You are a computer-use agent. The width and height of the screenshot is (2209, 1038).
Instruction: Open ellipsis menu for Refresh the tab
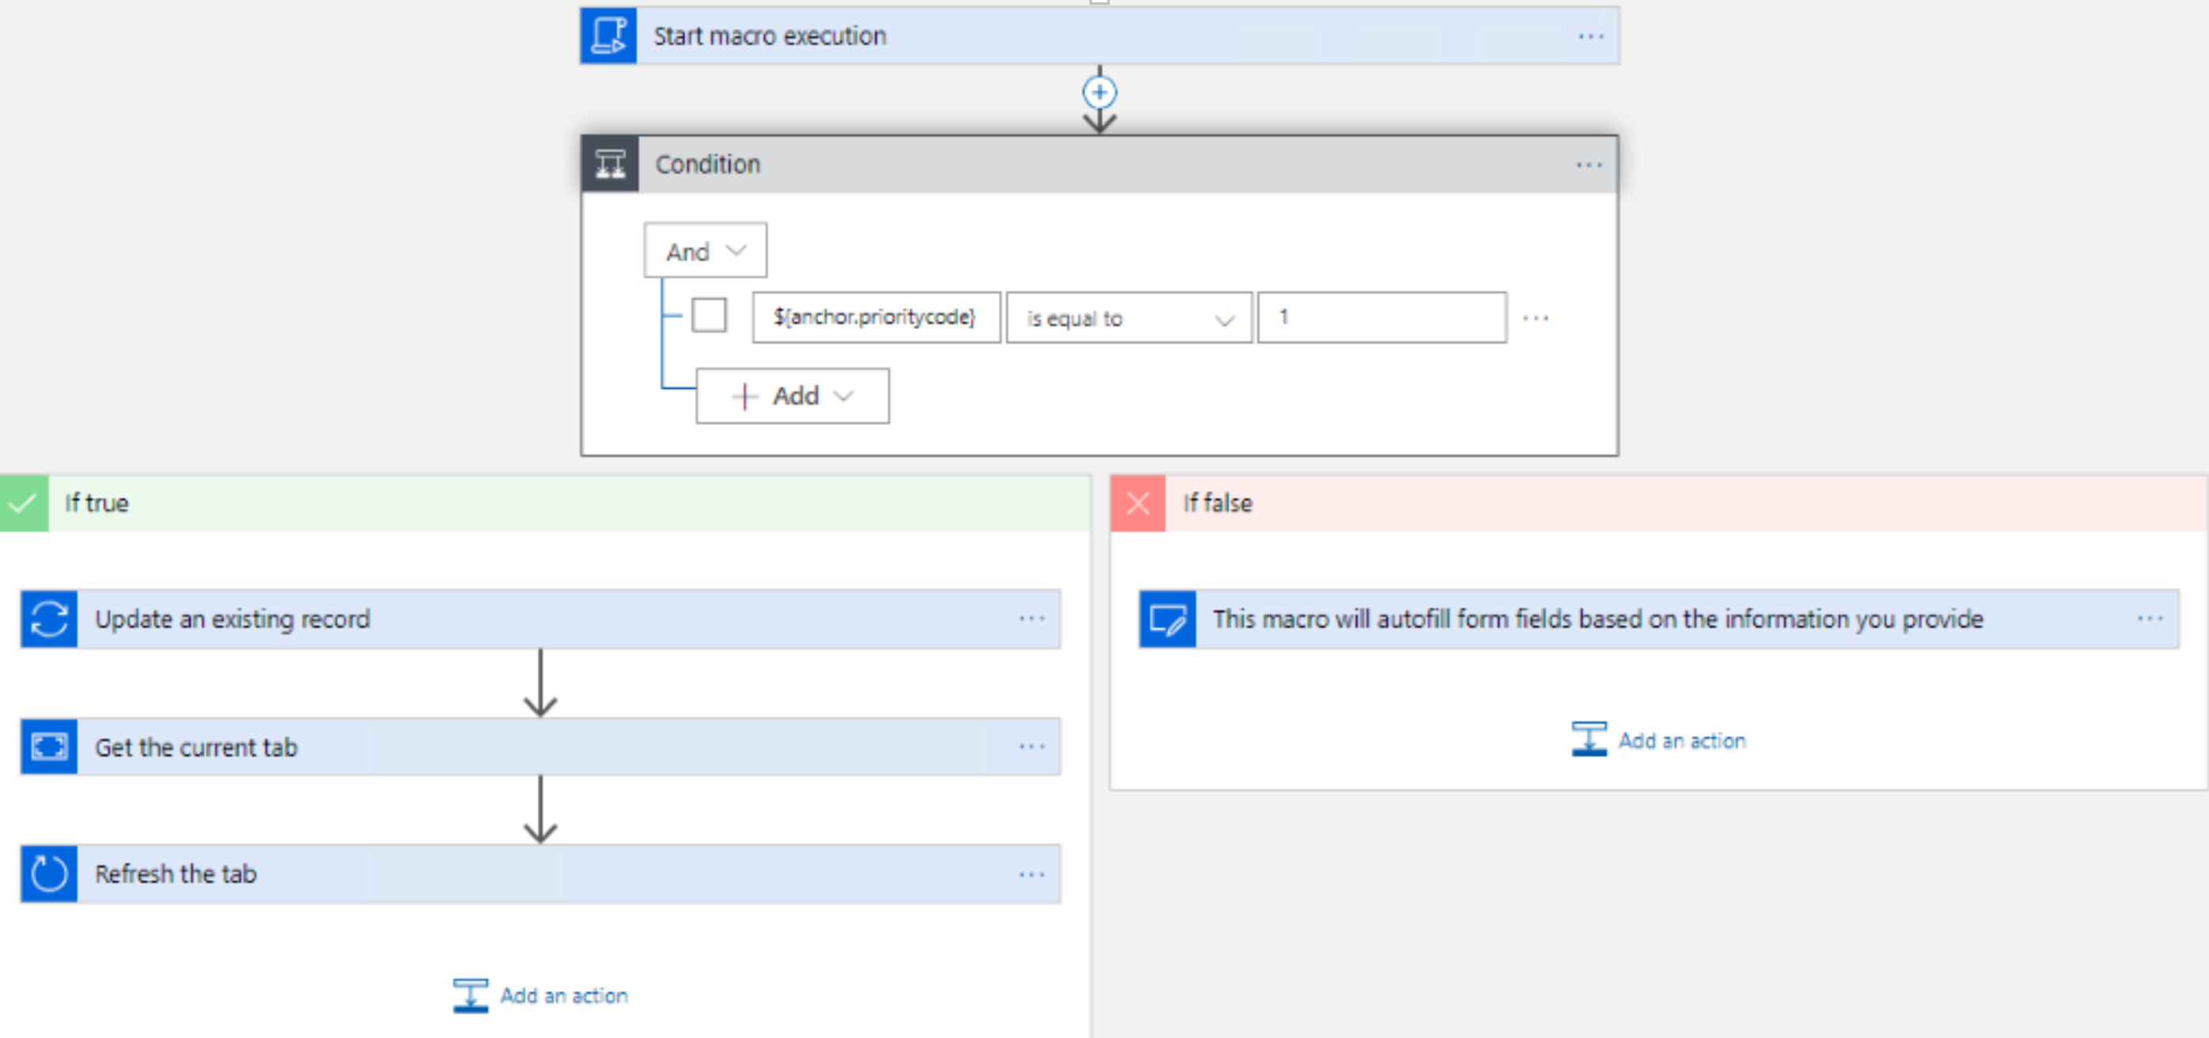click(1032, 875)
